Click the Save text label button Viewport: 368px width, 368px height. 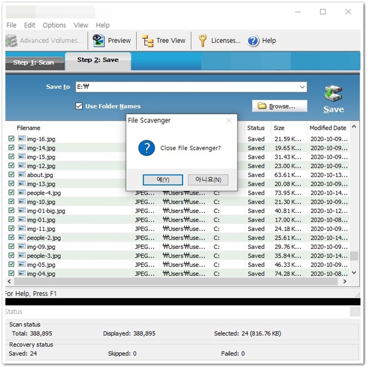click(x=333, y=109)
